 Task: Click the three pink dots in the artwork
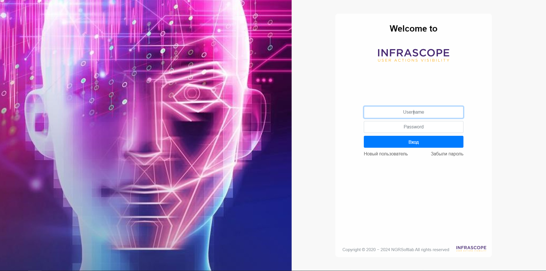[264, 80]
